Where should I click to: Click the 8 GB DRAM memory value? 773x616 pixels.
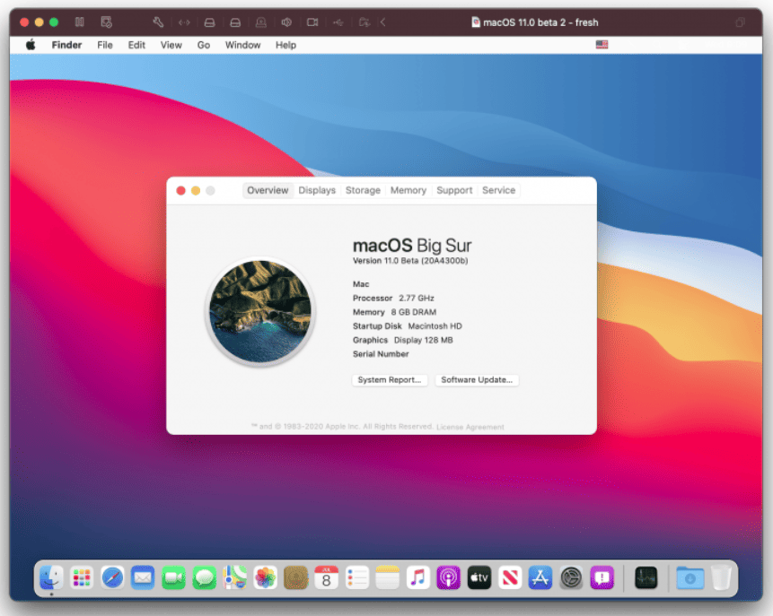click(414, 312)
